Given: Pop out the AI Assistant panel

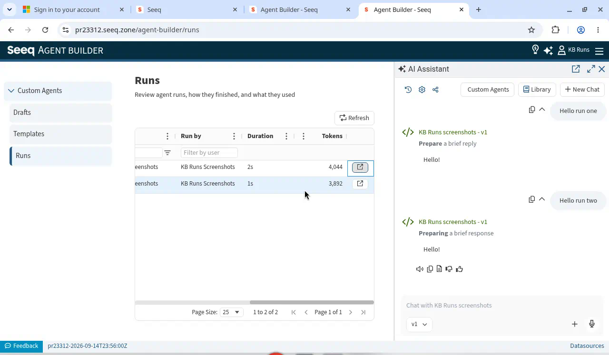Looking at the screenshot, I should tap(576, 69).
